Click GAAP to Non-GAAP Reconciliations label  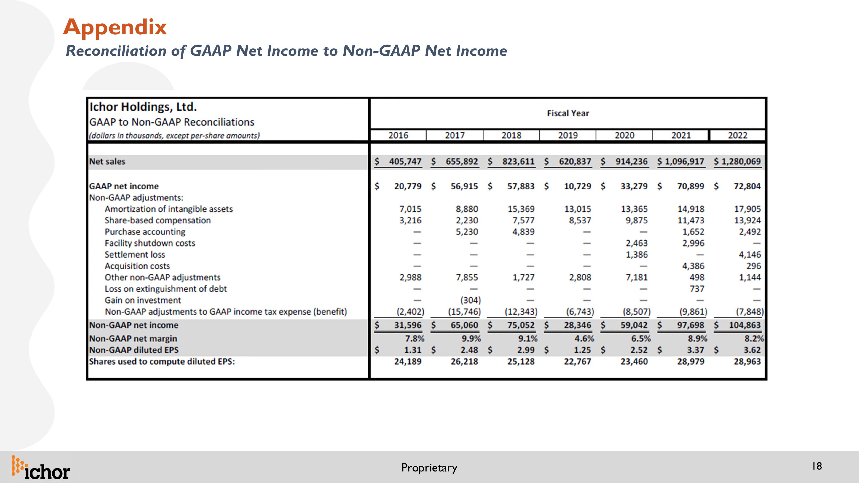click(172, 122)
